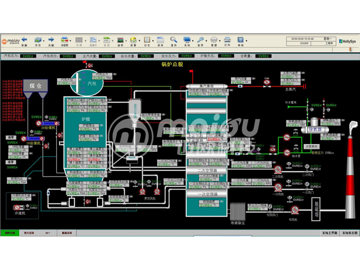The height and width of the screenshot is (270, 360).
Task: Select the 2#给煤机 feeder symbol
Action: (x=47, y=124)
